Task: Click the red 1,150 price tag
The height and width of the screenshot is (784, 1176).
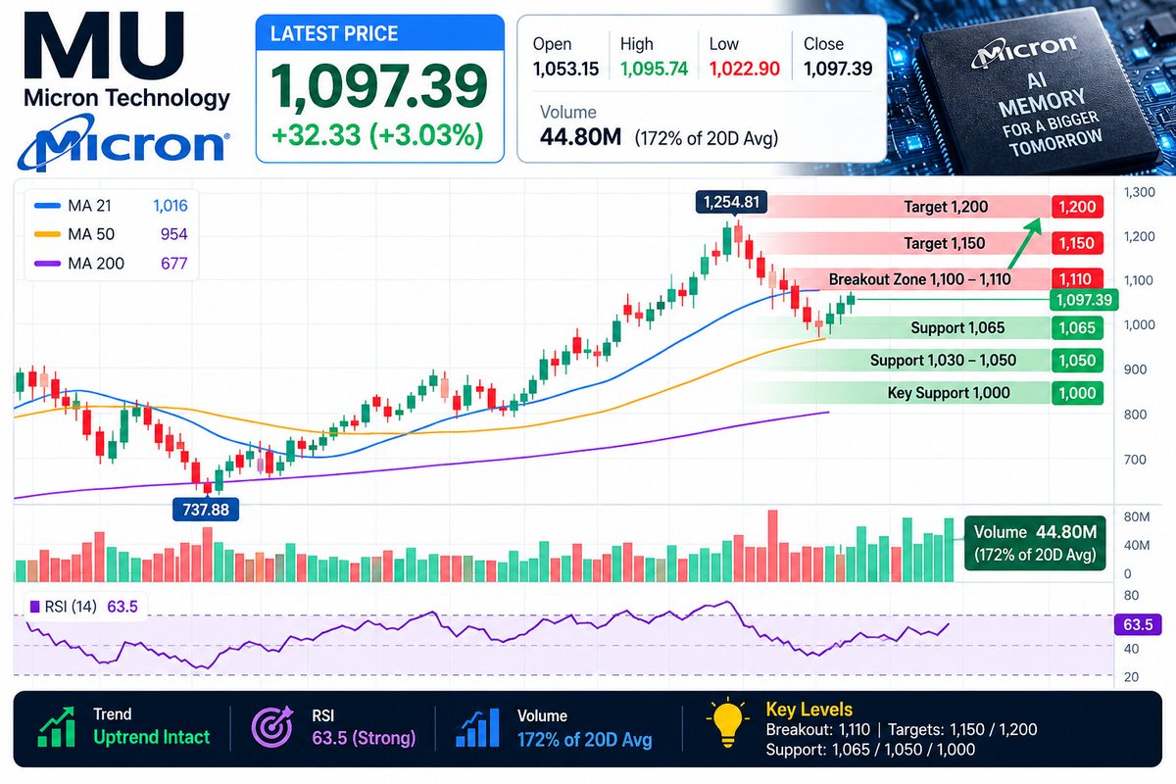Action: tap(1077, 243)
